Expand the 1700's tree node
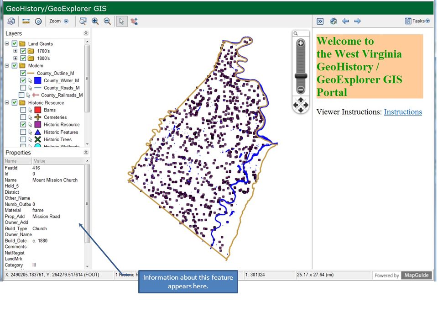The image size is (438, 329). coord(16,51)
